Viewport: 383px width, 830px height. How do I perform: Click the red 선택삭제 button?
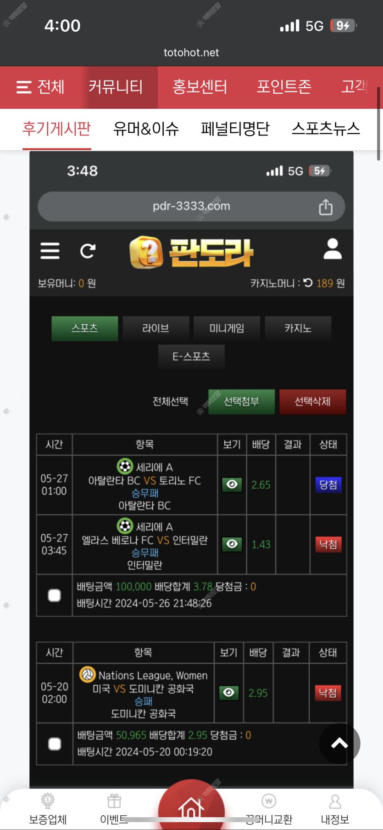pos(312,401)
